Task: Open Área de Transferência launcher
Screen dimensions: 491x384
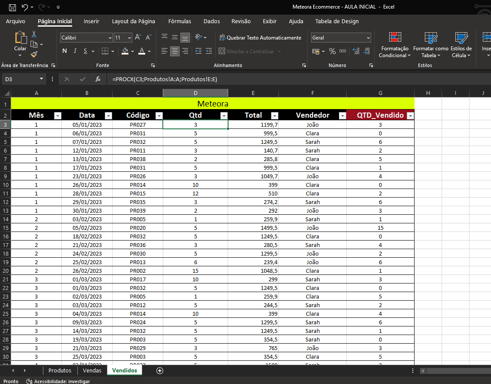Action: [x=53, y=65]
